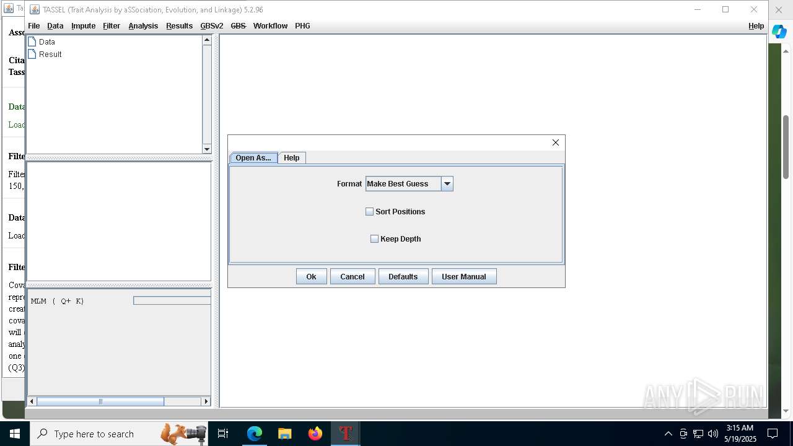Enable the Keep Depth checkbox
This screenshot has width=793, height=446.
tap(375, 238)
